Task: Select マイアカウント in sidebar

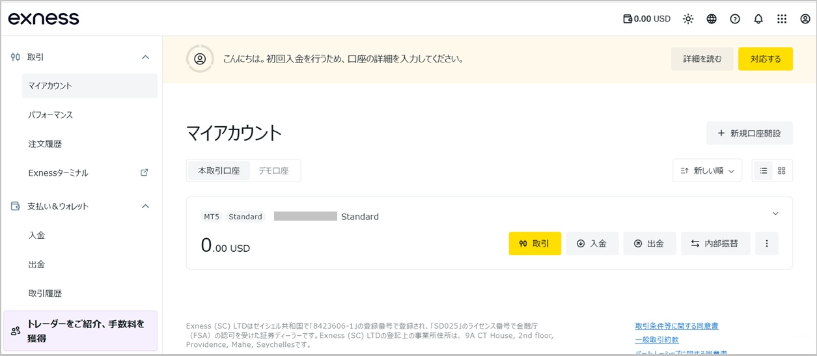Action: coord(90,86)
